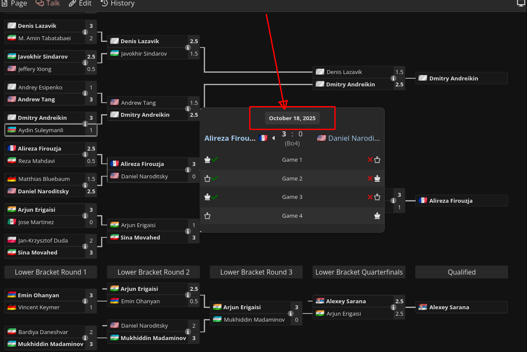Screen dimensions: 527x352
Task: Click the Lower Bracket Quarterfinals header
Action: 359,272
